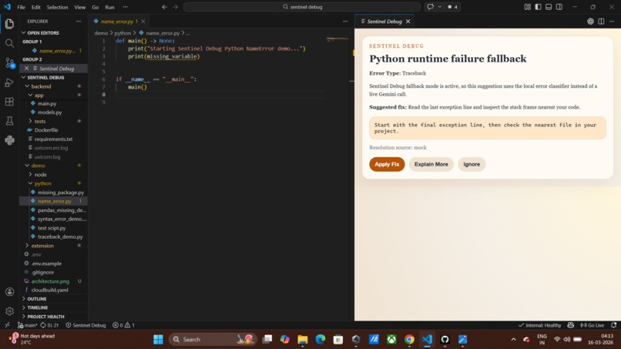The image size is (621, 349).
Task: Open the Go menu
Action: pyautogui.click(x=95, y=7)
